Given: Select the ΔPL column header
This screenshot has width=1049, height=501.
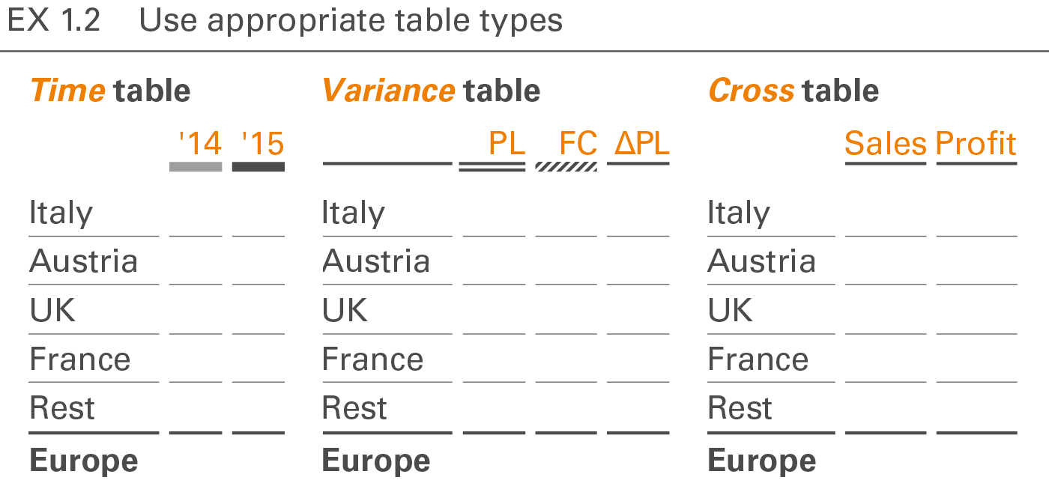Looking at the screenshot, I should coord(641,143).
